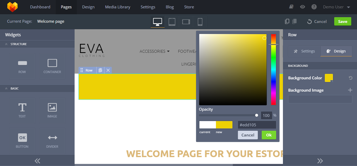Collapse the Structure widgets section
The width and height of the screenshot is (357, 166).
[x=6, y=44]
